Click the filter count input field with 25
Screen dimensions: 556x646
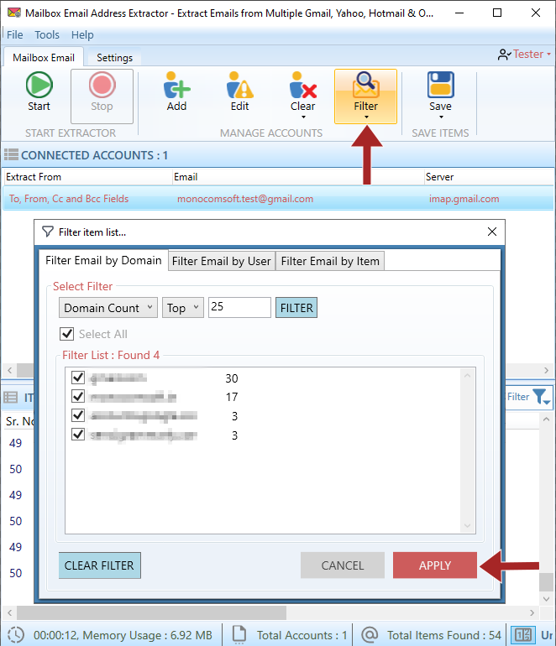[239, 307]
